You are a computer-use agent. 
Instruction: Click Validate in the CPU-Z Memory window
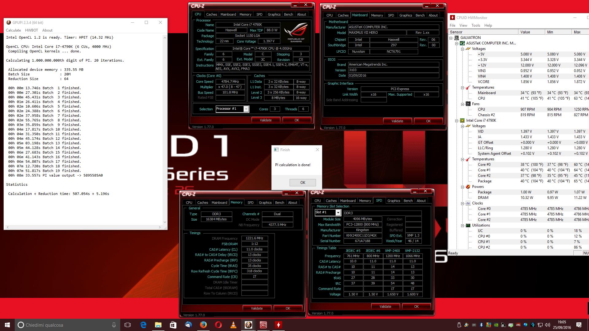point(257,308)
